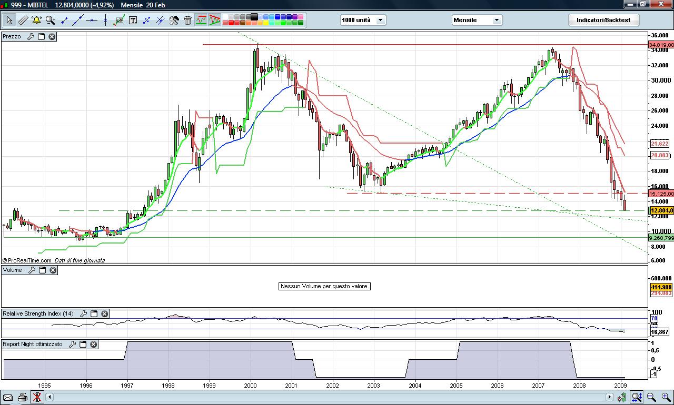Click the 12.804,0 current price label
674x405 pixels.
click(661, 210)
